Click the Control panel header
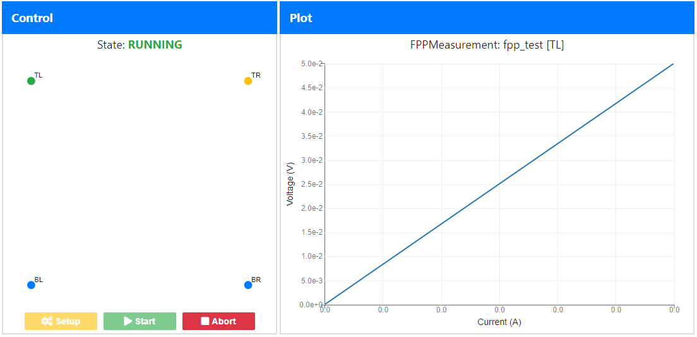Image resolution: width=697 pixels, height=337 pixels. [139, 18]
